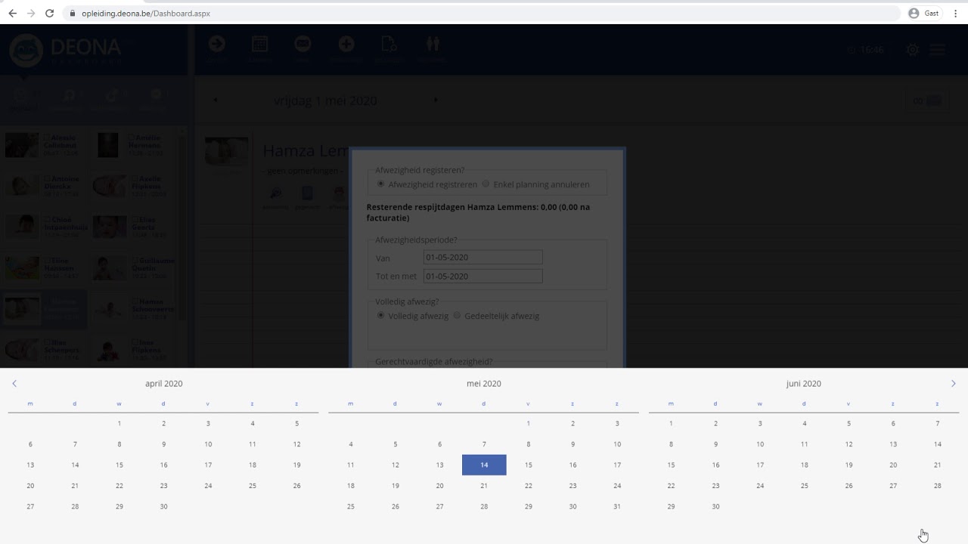
Task: Pick 24 in juni 2020
Action: pos(760,486)
